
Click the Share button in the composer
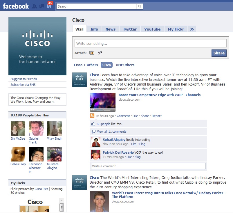click(x=219, y=53)
